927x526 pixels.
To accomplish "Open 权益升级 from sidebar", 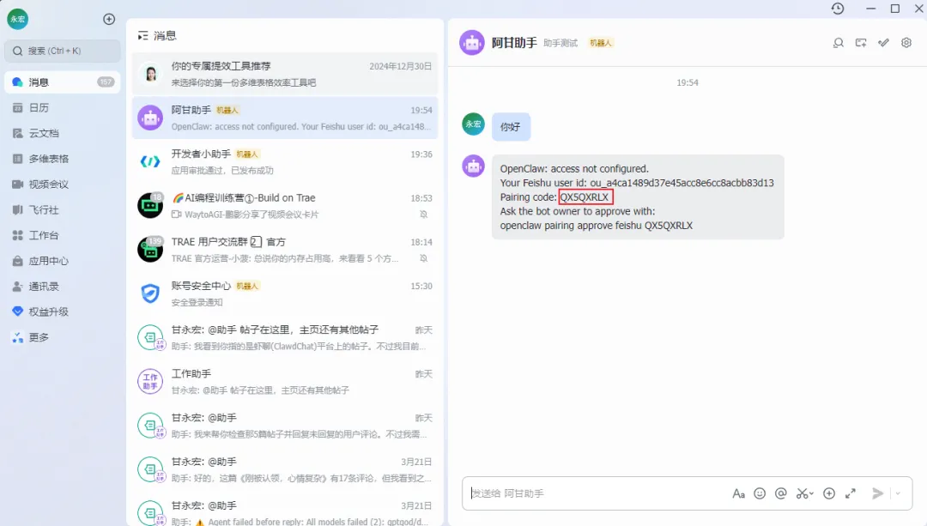I will (x=63, y=311).
